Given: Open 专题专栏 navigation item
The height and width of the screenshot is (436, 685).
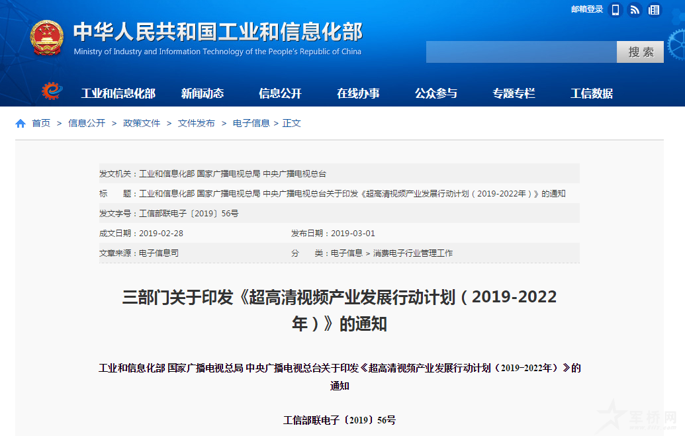Looking at the screenshot, I should [514, 93].
